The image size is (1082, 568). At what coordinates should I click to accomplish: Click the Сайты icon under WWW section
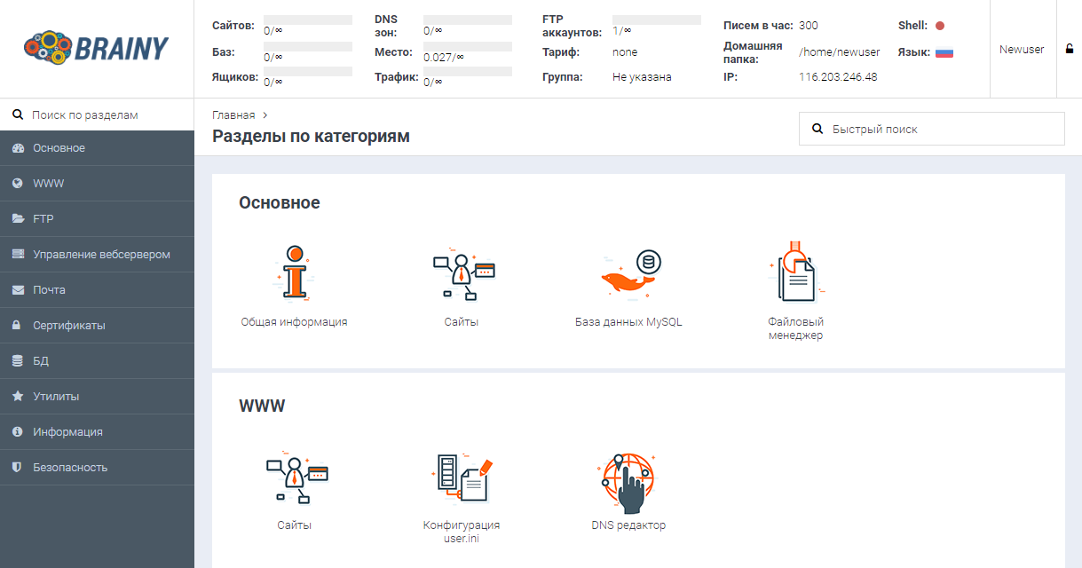click(294, 484)
